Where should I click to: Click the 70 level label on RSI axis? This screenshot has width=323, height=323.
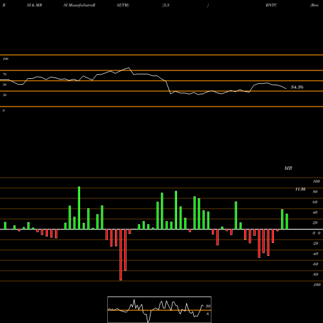[5, 74]
